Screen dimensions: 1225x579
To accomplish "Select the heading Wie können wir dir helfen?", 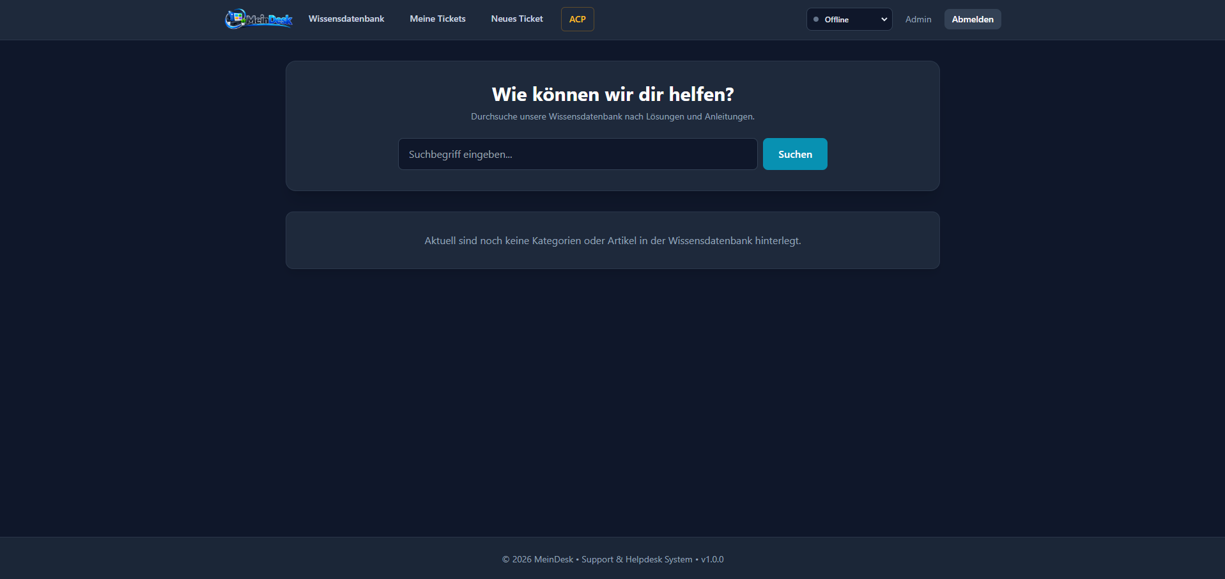I will pyautogui.click(x=613, y=95).
